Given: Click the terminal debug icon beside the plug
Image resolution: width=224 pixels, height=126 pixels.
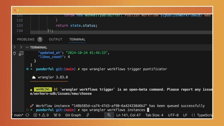Looking at the screenshot, I should [x=21, y=54].
